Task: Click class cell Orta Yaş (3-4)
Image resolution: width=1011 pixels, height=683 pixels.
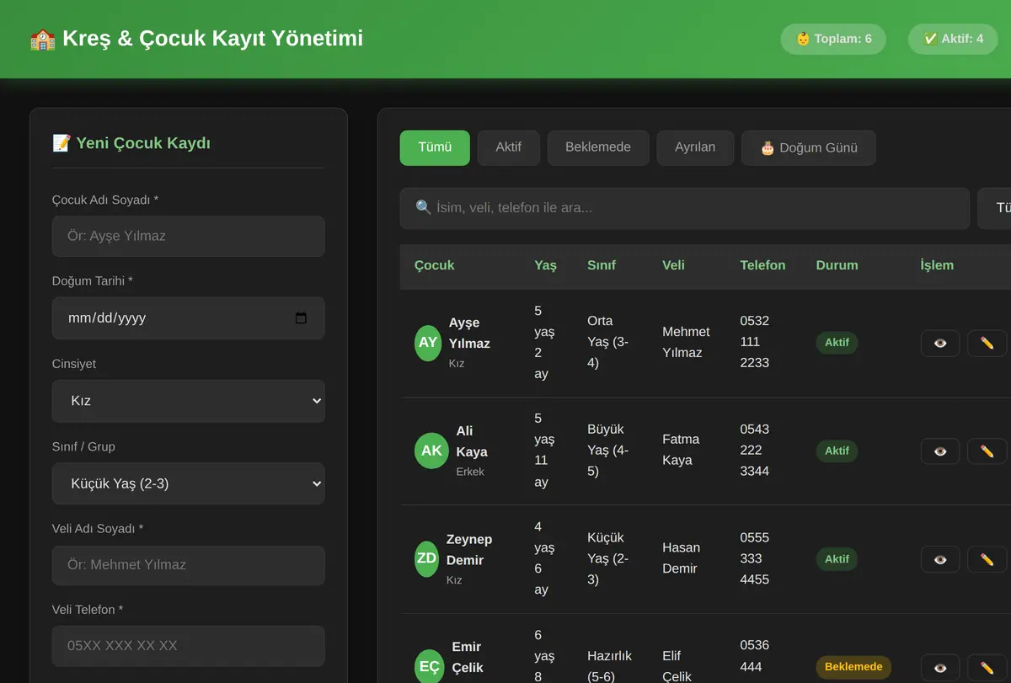Action: tap(607, 342)
